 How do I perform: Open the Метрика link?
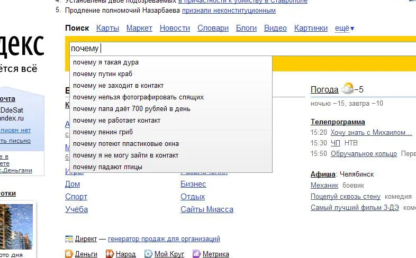tap(216, 254)
